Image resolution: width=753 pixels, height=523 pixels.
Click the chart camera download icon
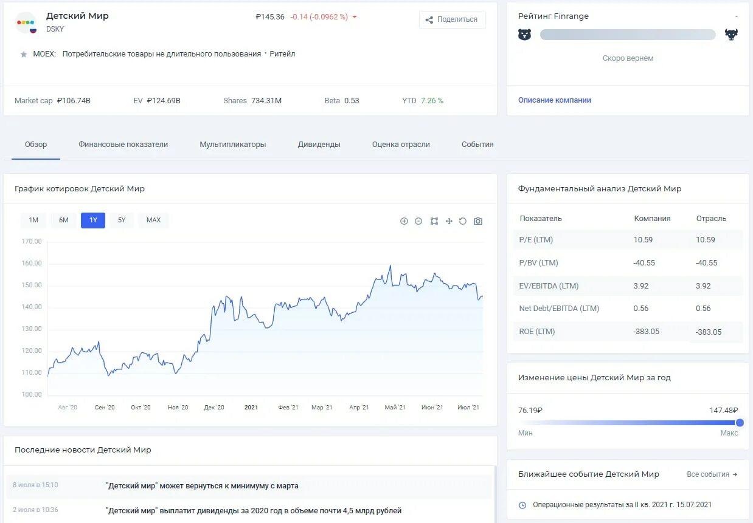(478, 221)
